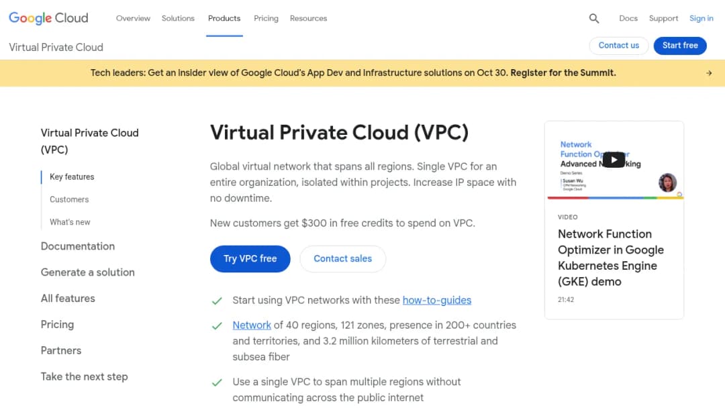This screenshot has height=408, width=725.
Task: Open the Overview menu
Action: click(133, 19)
